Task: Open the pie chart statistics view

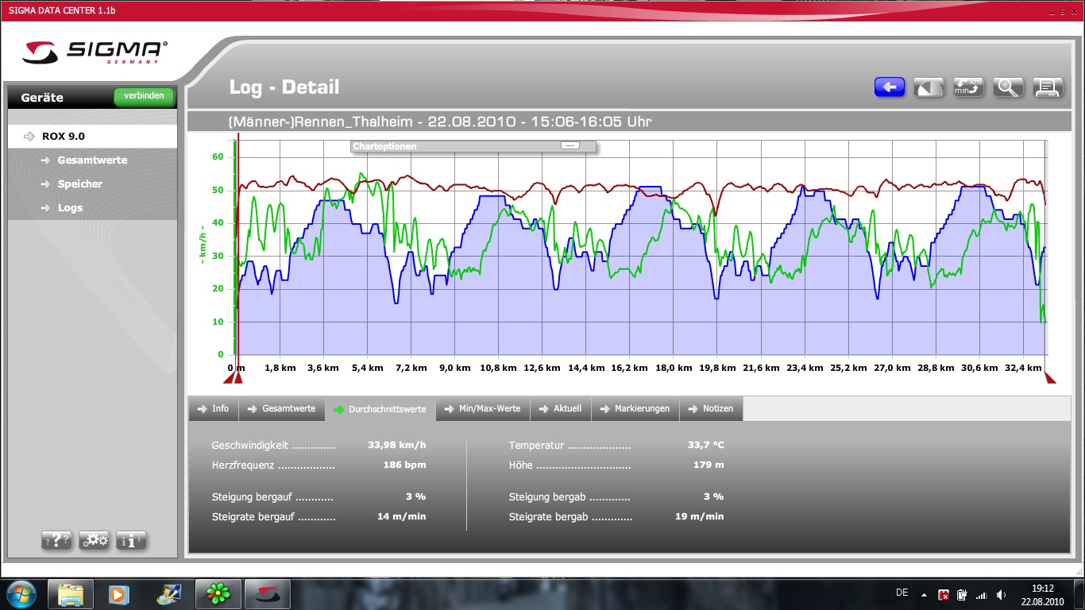Action: click(929, 87)
